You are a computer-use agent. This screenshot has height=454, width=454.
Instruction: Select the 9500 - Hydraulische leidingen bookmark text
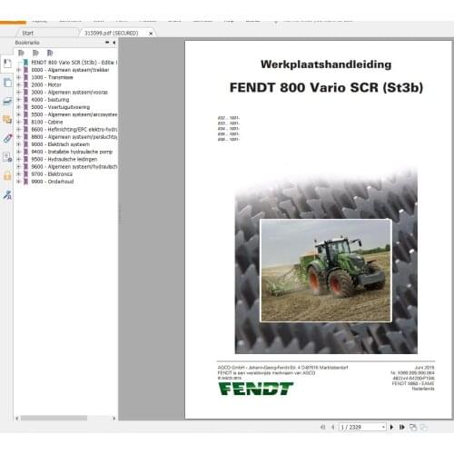[x=64, y=159]
